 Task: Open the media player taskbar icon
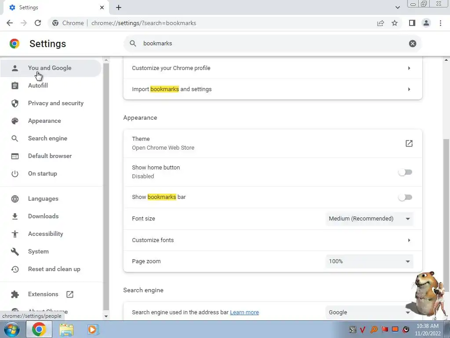(x=92, y=329)
